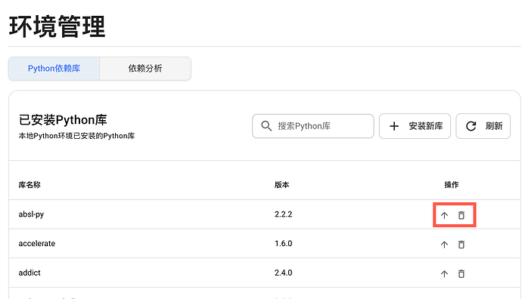Upgrade the accelerate library with arrow icon
522x299 pixels.
click(444, 245)
